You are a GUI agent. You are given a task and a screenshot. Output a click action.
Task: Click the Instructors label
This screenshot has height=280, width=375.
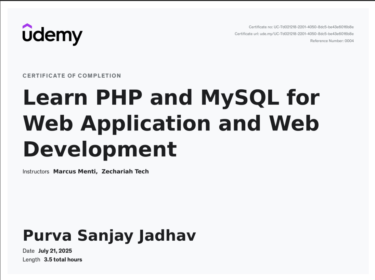[x=36, y=171]
